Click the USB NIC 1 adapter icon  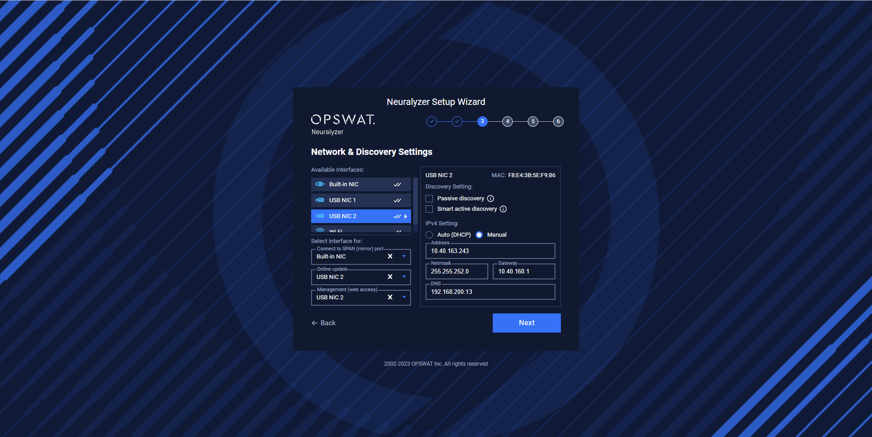click(320, 200)
